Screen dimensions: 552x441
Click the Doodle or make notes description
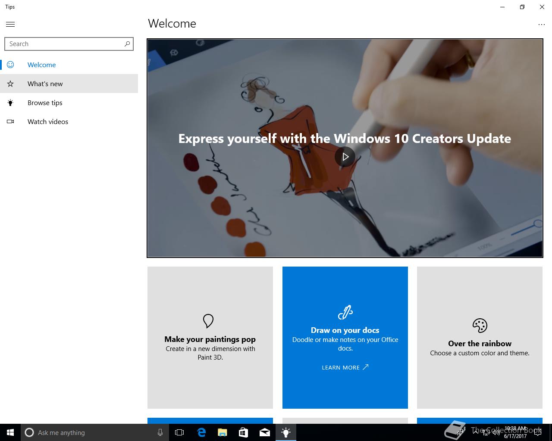click(x=345, y=344)
